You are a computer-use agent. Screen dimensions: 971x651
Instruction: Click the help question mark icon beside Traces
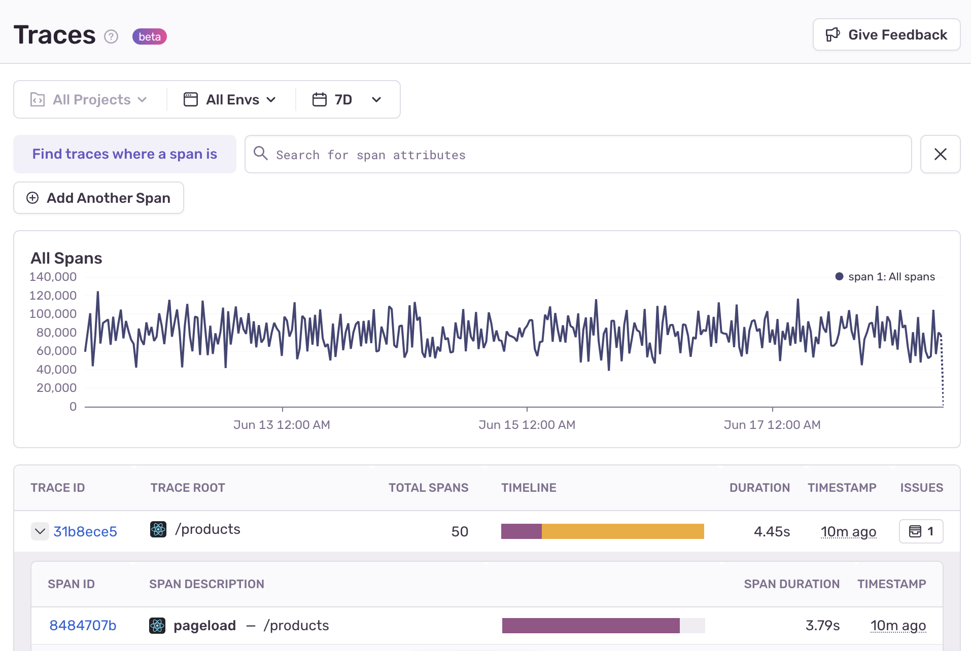point(111,37)
